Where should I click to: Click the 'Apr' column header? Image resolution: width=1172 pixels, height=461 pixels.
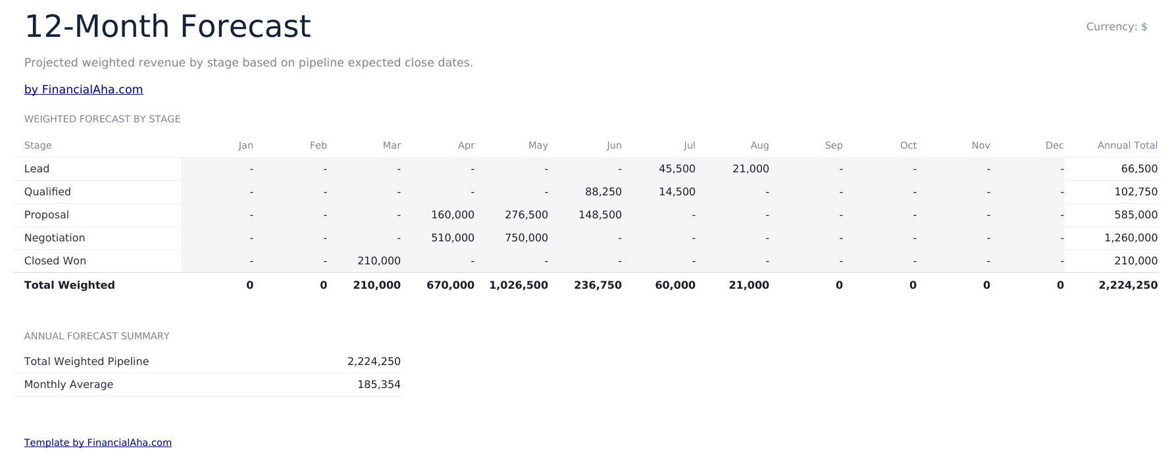(x=466, y=145)
